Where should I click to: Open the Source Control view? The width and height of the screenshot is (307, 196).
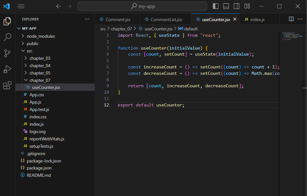7,53
